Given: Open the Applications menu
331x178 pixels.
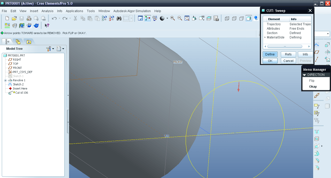Looking at the screenshot, I should pyautogui.click(x=74, y=11).
